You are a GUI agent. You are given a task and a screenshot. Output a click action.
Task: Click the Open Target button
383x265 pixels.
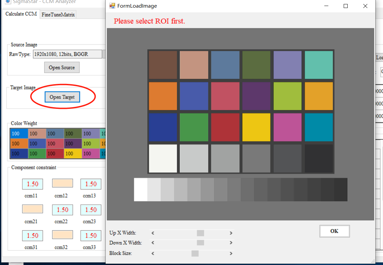(x=62, y=97)
